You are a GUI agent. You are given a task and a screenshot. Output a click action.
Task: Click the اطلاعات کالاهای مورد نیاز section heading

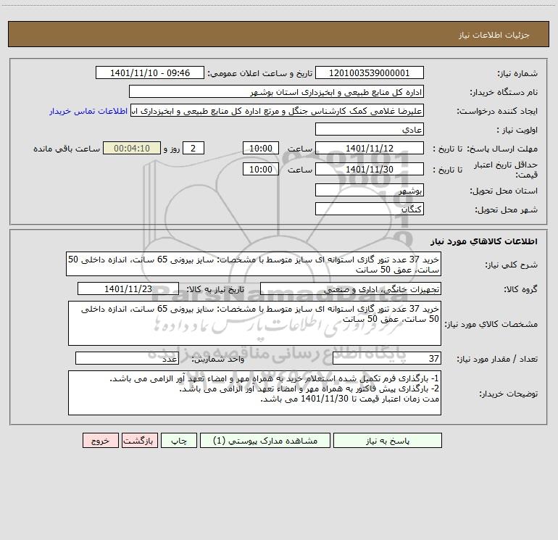click(484, 241)
